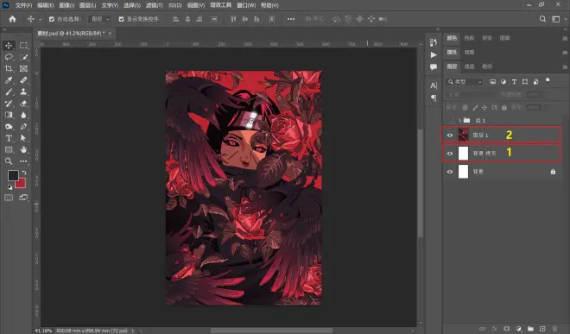
Task: Select the Zoom tool
Action: (9, 161)
